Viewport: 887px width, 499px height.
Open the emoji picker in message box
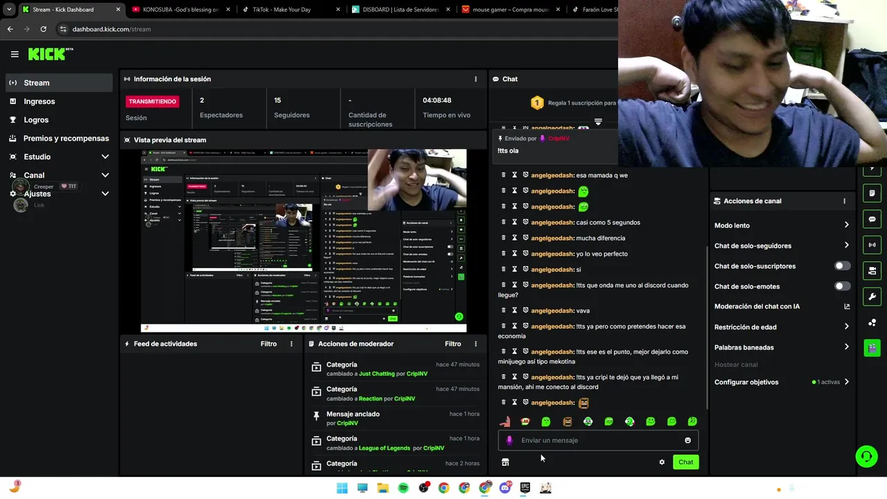coord(687,440)
